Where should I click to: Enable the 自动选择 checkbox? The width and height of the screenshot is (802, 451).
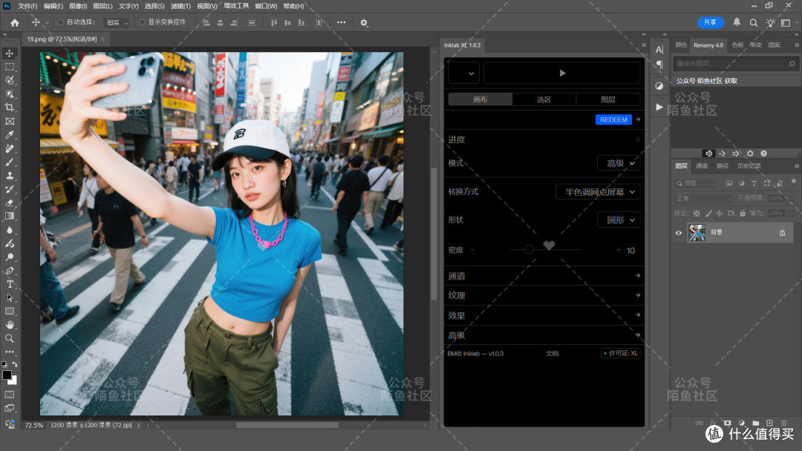pyautogui.click(x=61, y=22)
